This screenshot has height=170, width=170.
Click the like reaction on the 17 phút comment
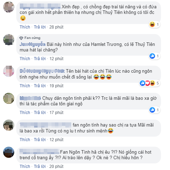pyautogui.click(x=152, y=110)
